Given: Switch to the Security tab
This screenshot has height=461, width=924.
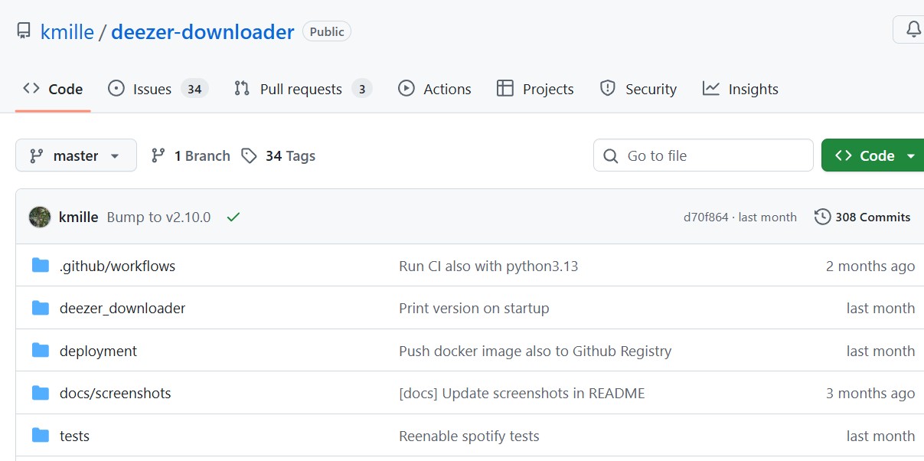Looking at the screenshot, I should pos(638,89).
